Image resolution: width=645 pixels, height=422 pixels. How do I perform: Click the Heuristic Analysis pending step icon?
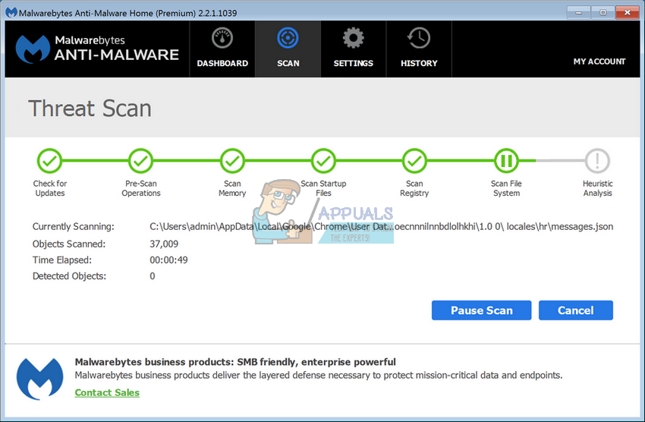(597, 161)
